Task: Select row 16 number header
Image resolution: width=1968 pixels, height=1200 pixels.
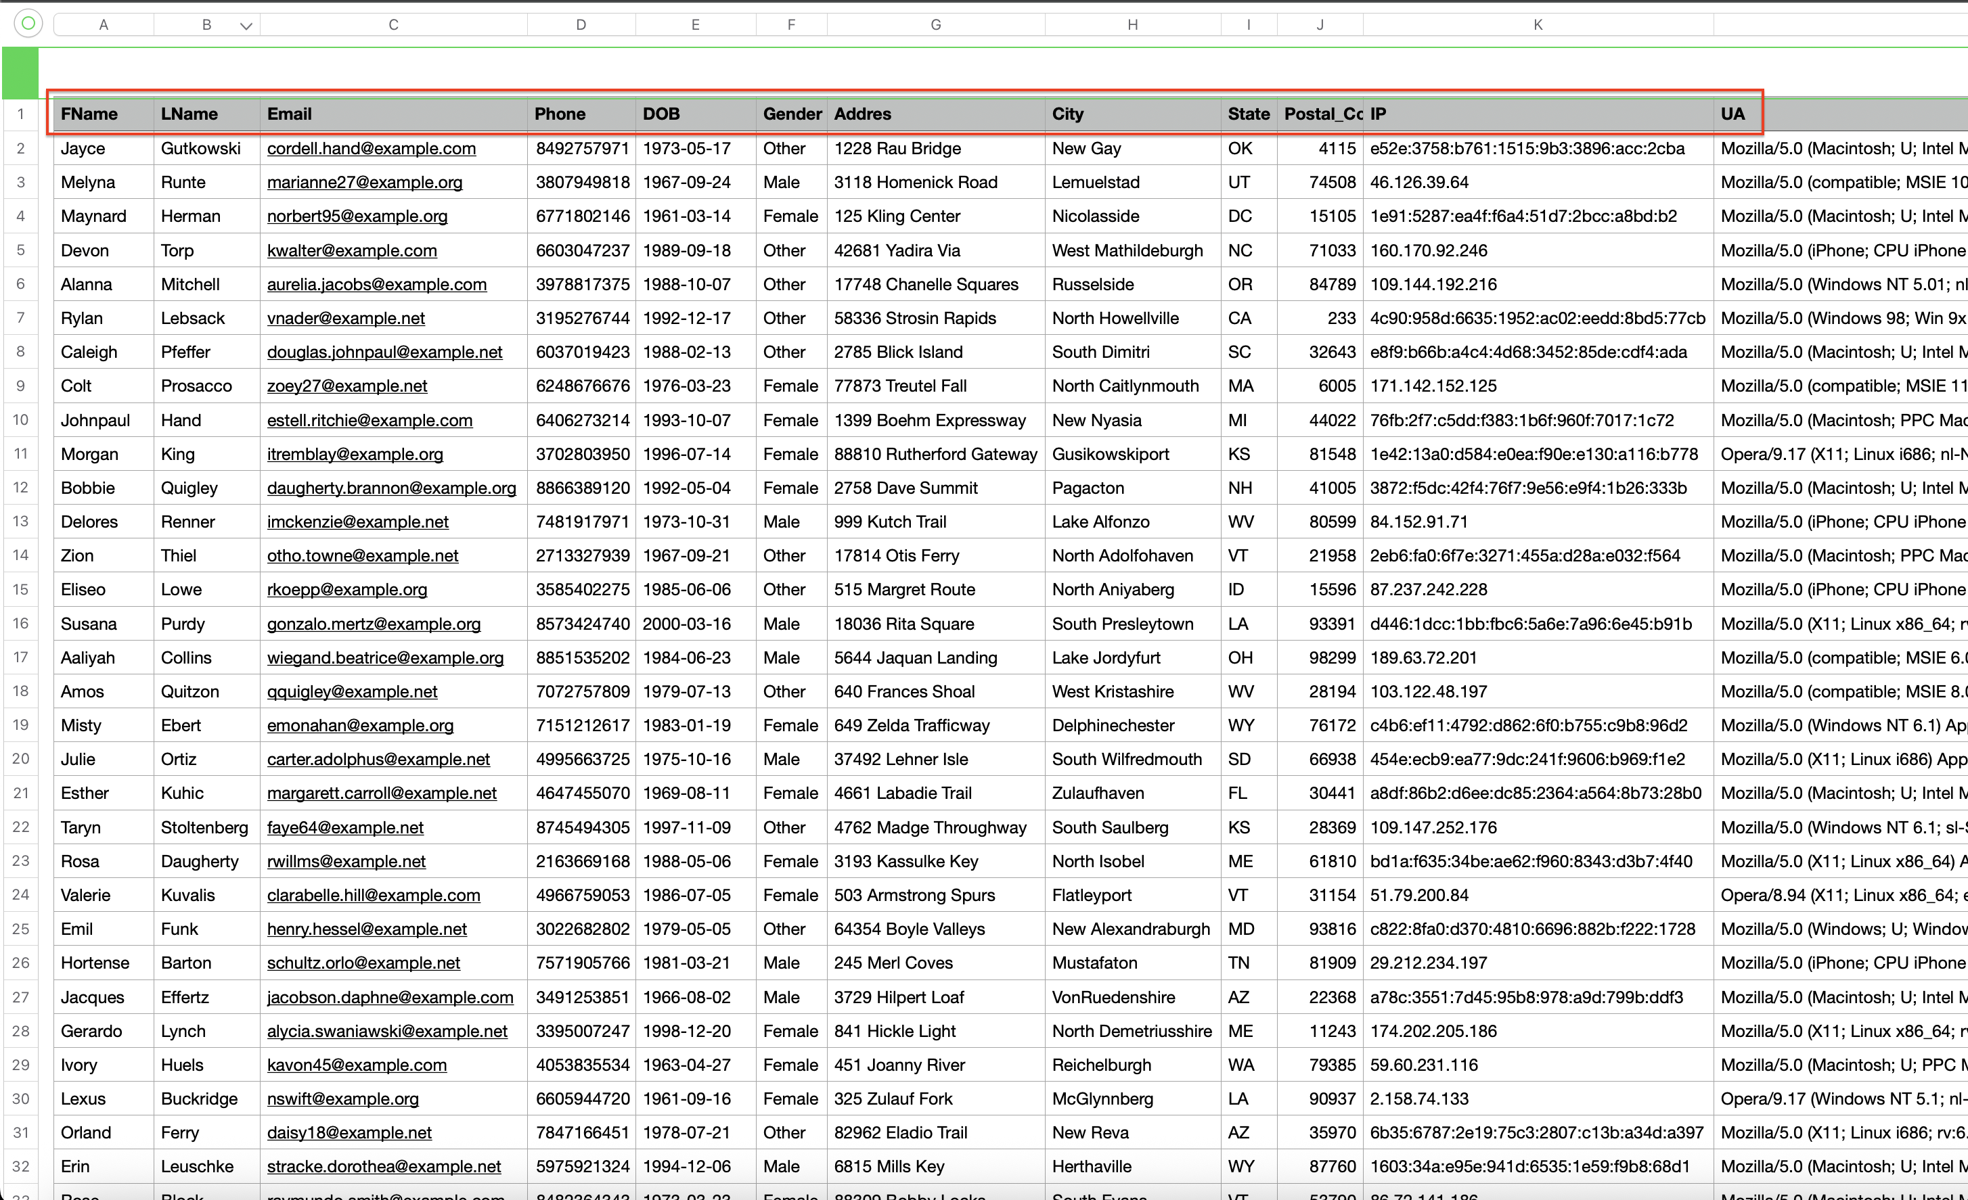Action: coord(21,624)
